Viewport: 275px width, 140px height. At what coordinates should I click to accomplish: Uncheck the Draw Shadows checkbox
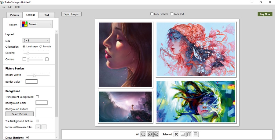click(x=27, y=138)
